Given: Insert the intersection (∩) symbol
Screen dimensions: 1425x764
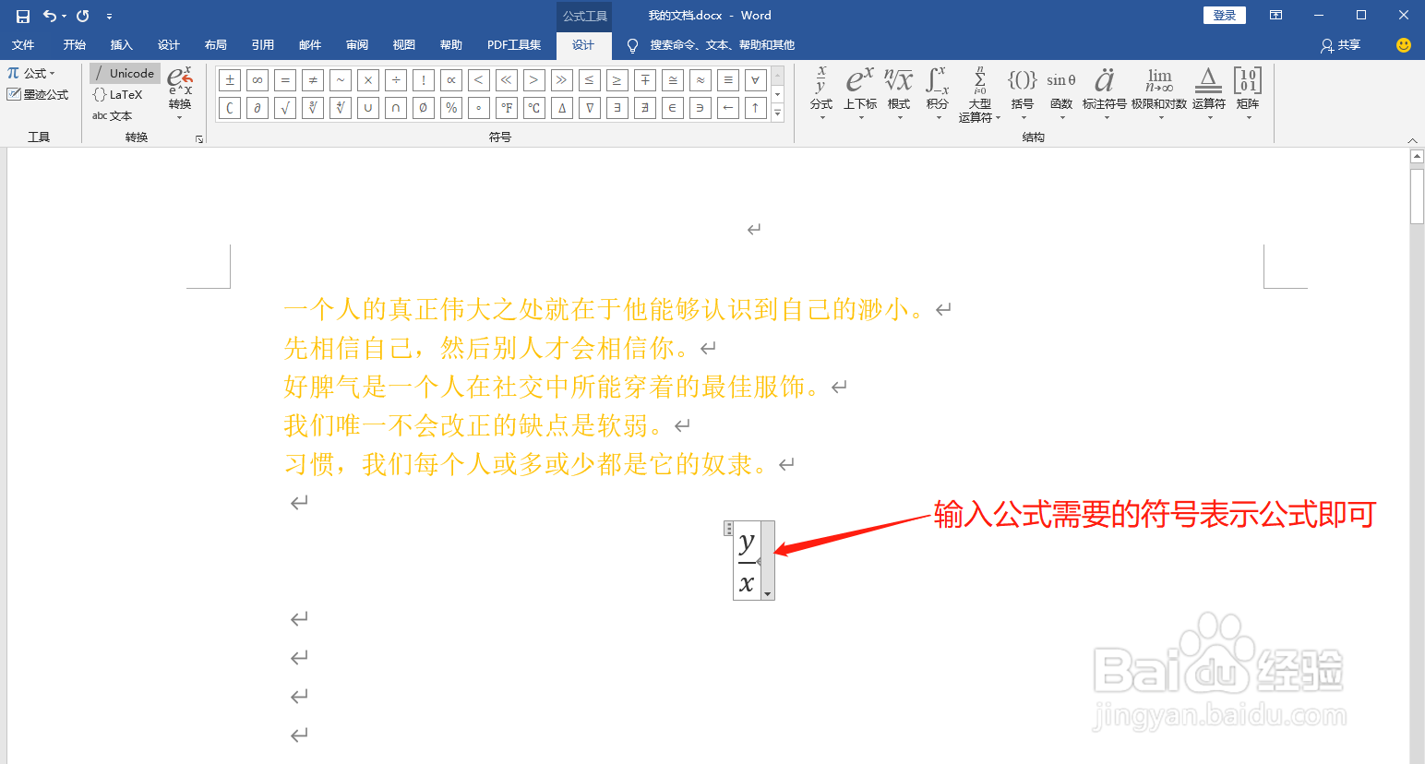Looking at the screenshot, I should pos(396,108).
